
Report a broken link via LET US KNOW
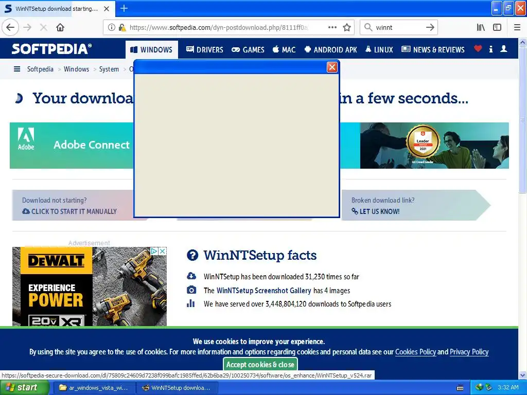[376, 211]
